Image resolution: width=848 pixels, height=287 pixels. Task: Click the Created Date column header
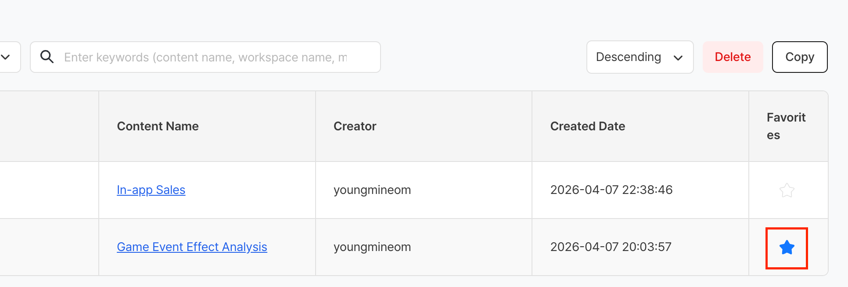click(x=587, y=126)
